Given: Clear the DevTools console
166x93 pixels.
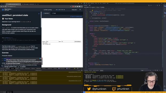Looking at the screenshot, I should coord(3,70).
